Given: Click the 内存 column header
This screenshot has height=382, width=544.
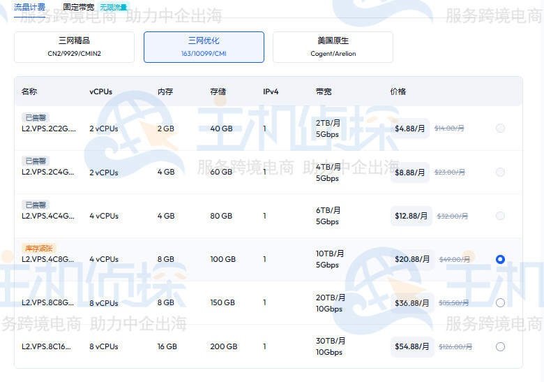Looking at the screenshot, I should pyautogui.click(x=165, y=91).
